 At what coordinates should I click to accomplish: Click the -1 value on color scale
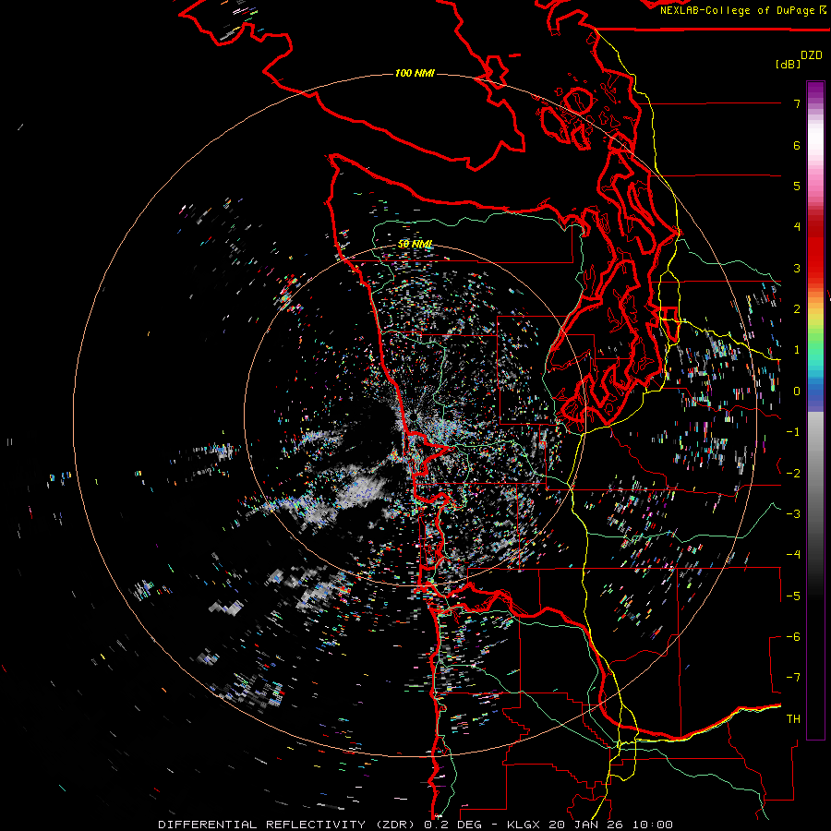[793, 432]
